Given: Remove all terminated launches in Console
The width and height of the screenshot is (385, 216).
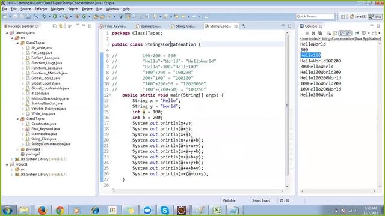Looking at the screenshot, I should (320, 33).
